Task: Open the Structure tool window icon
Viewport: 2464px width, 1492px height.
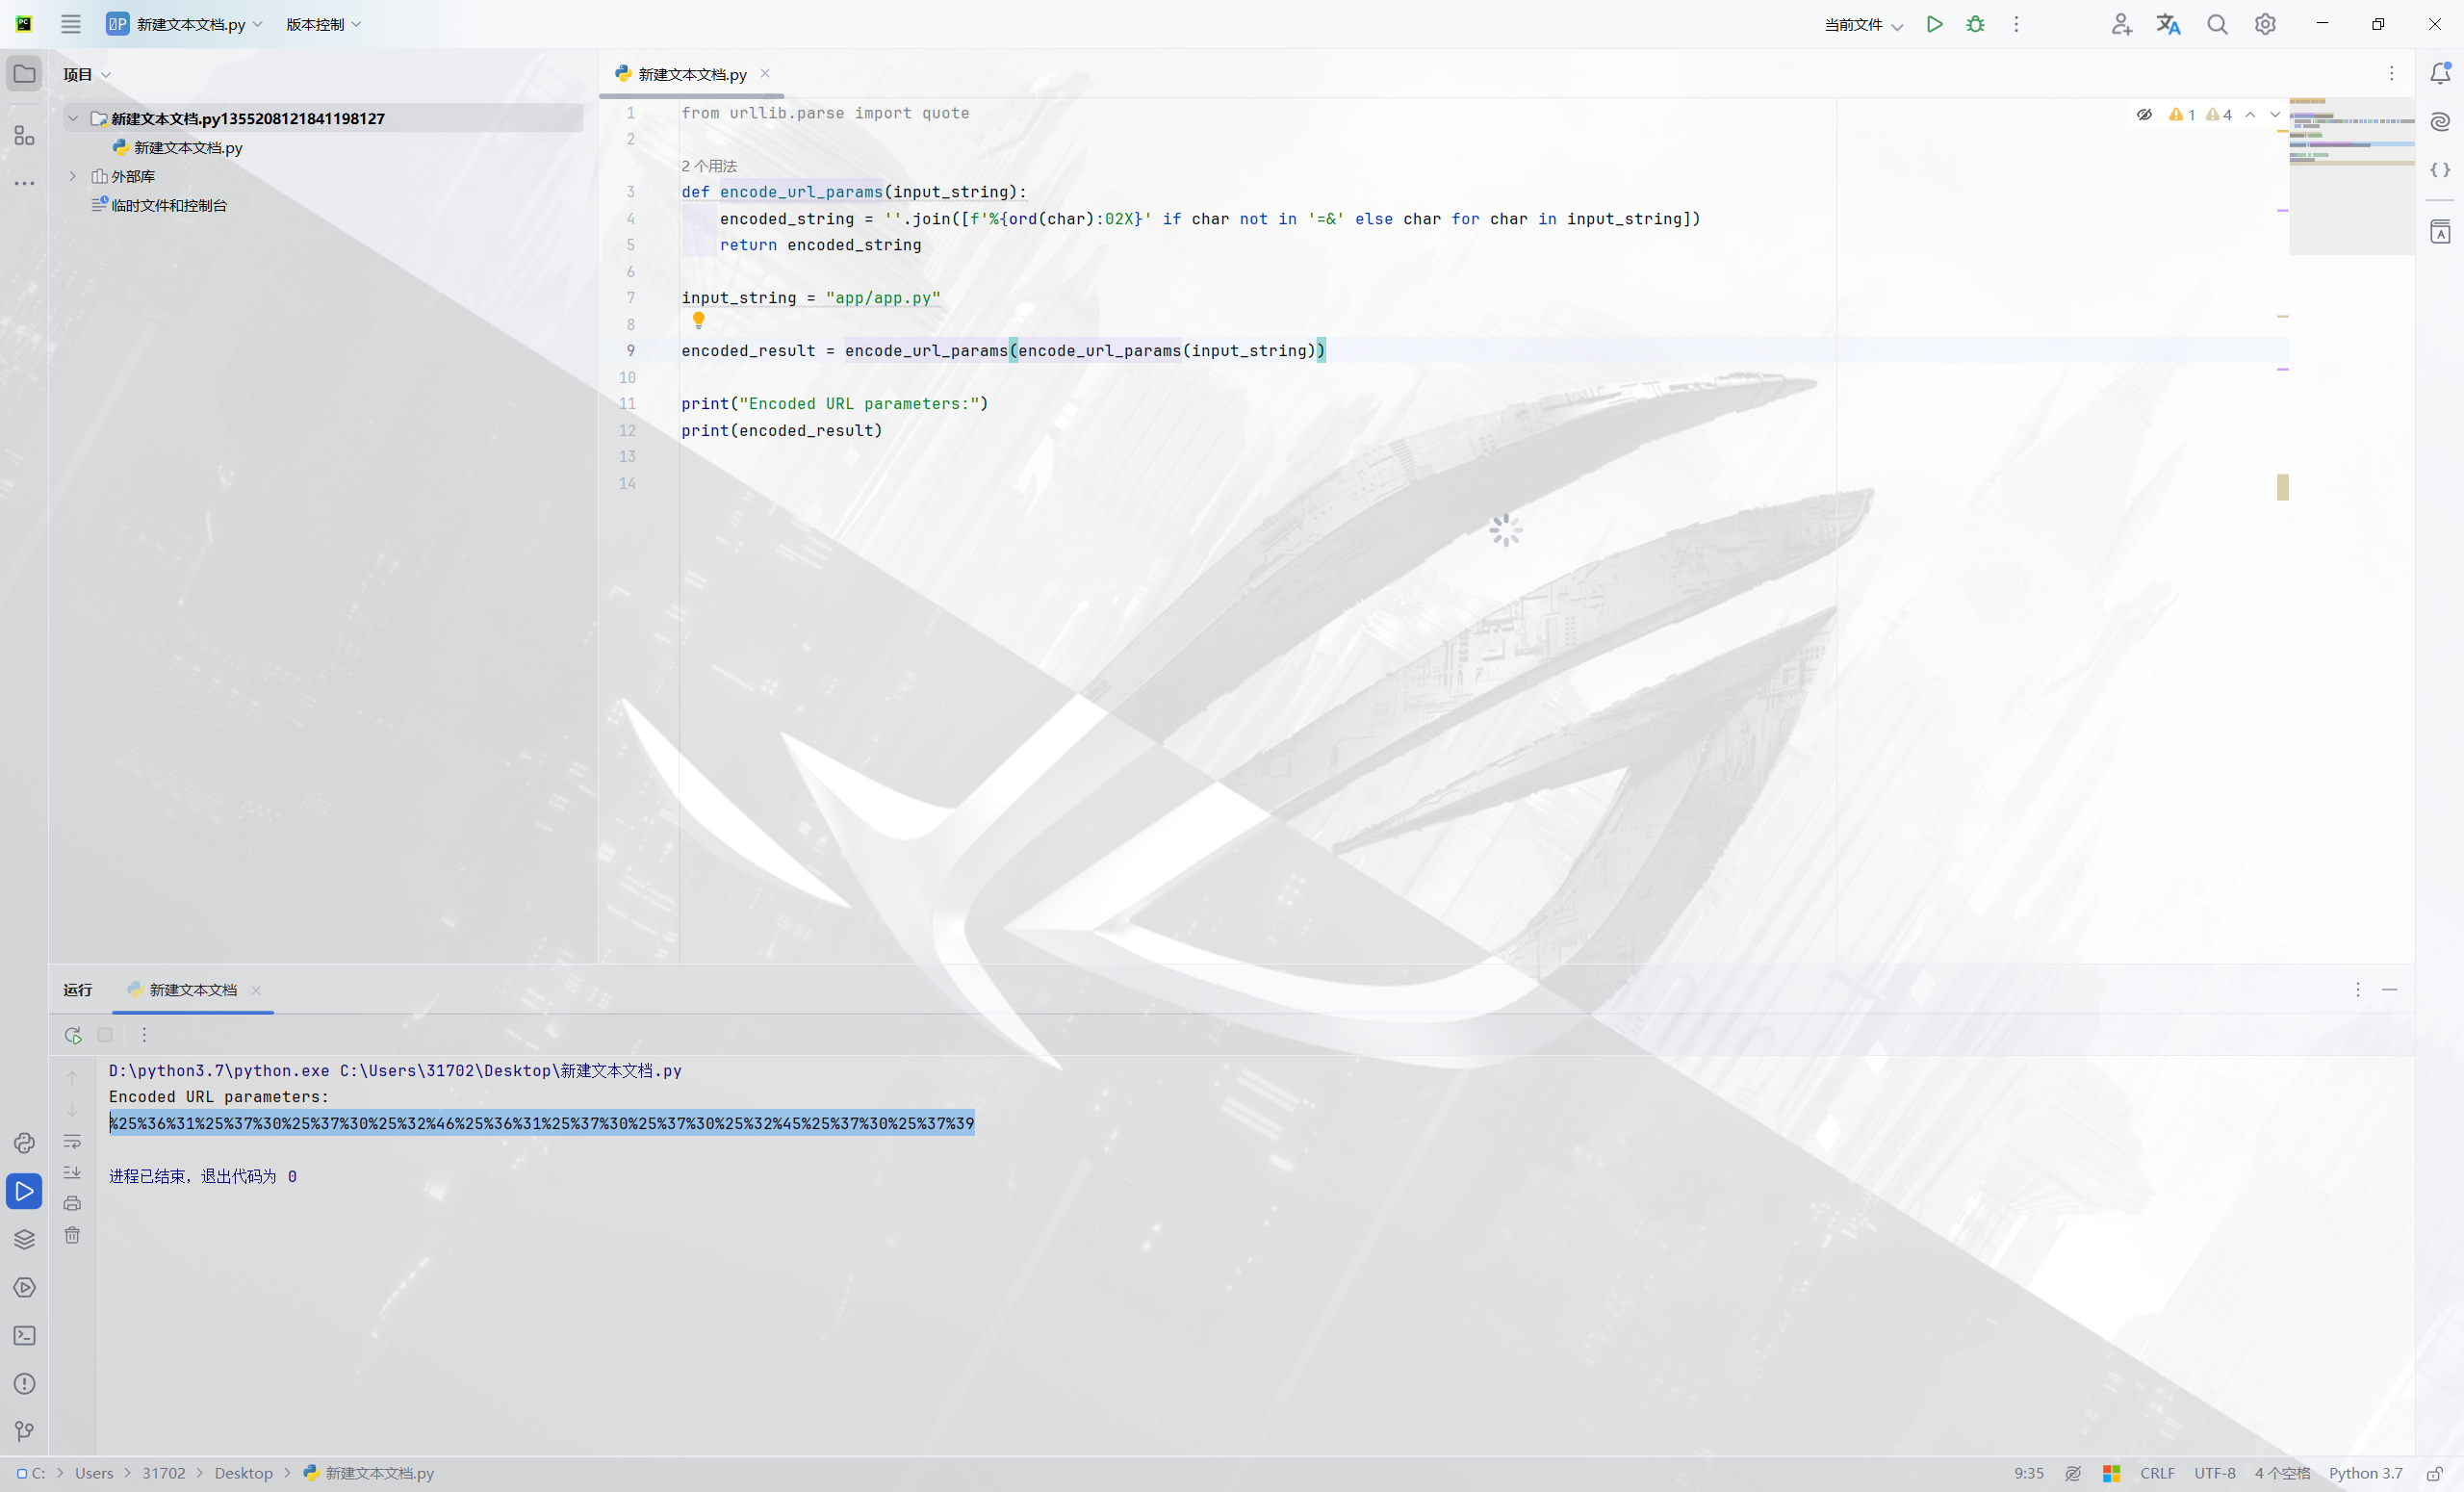Action: pyautogui.click(x=24, y=135)
